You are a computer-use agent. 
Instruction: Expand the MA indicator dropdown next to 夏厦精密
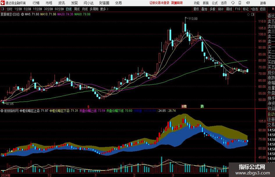point(22,14)
